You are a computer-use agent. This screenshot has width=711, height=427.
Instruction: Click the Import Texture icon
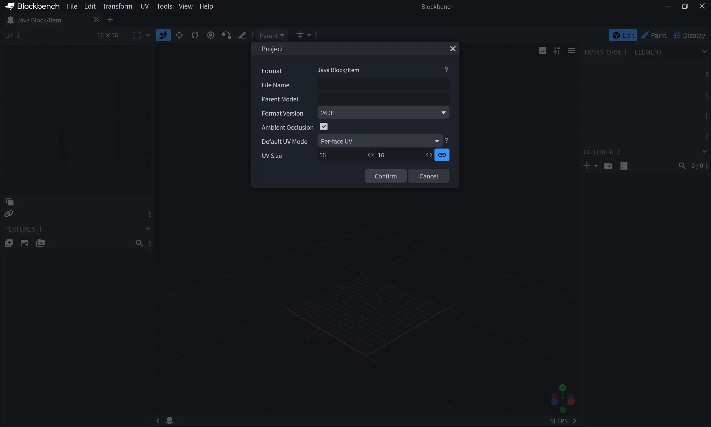click(9, 243)
